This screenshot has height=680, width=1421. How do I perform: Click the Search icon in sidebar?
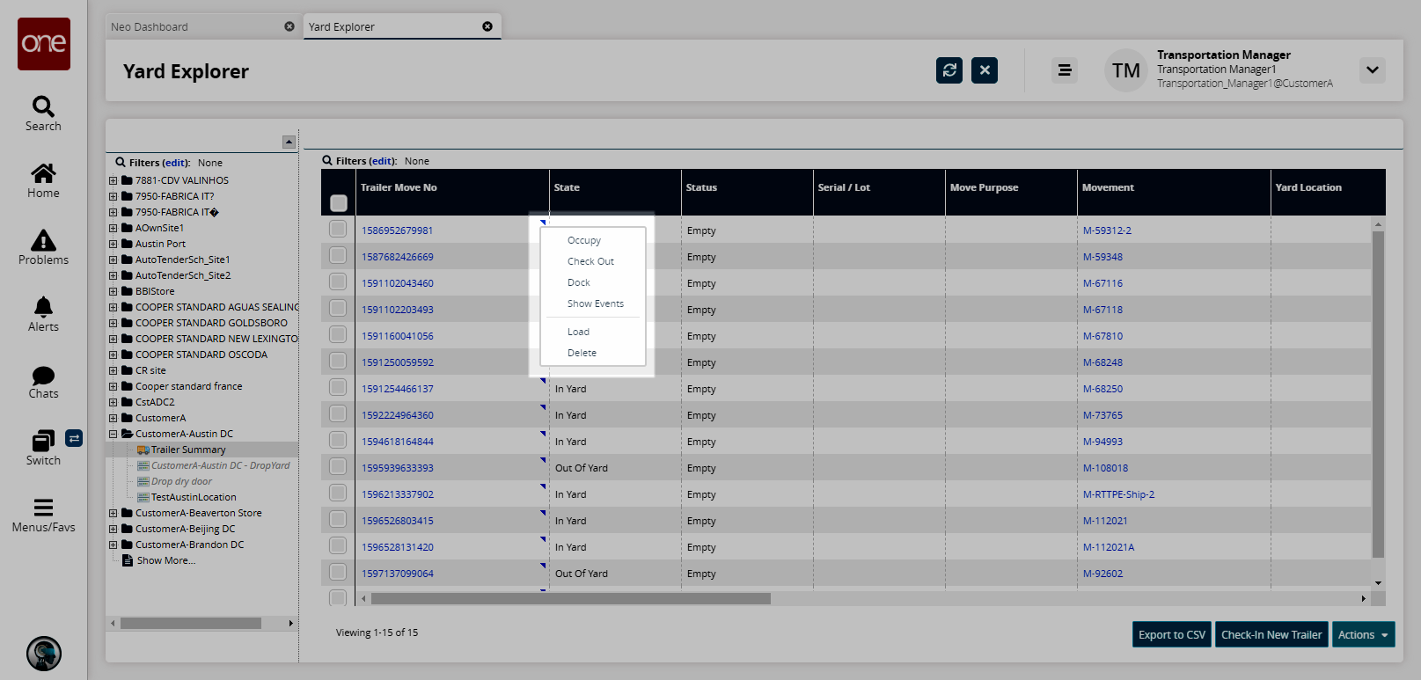tap(43, 107)
